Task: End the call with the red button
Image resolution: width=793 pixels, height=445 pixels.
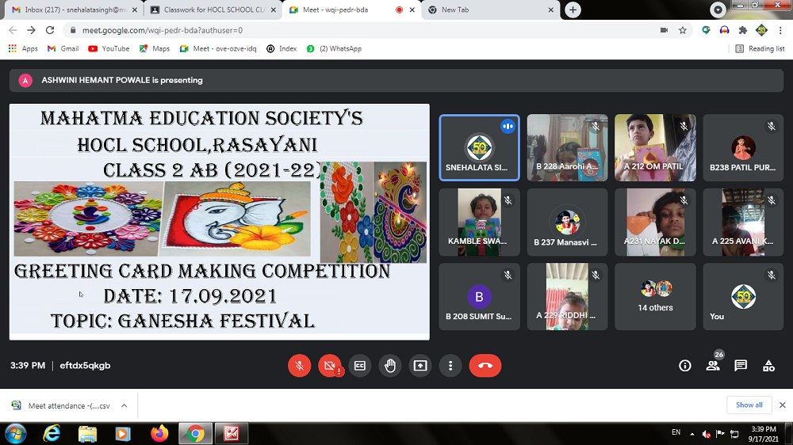Action: pyautogui.click(x=485, y=365)
